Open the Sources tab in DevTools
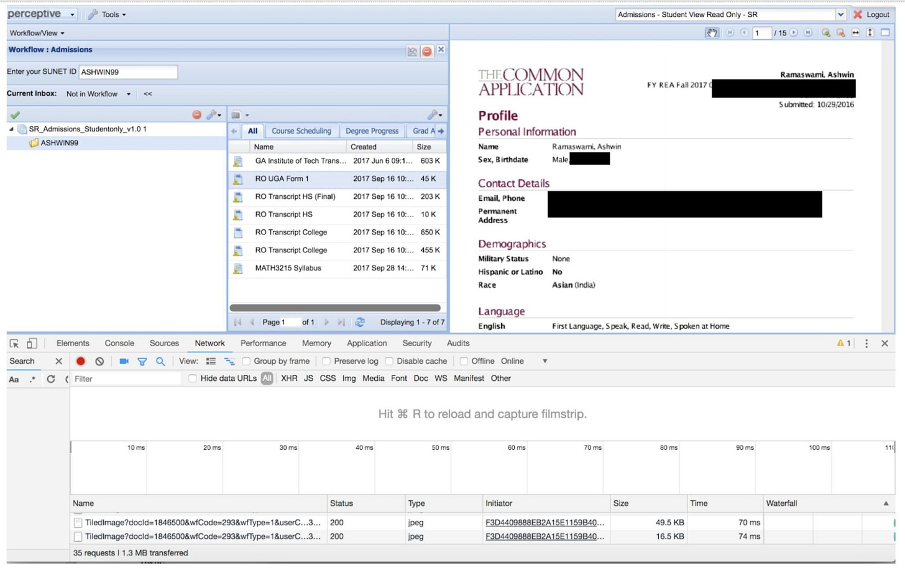 tap(164, 343)
